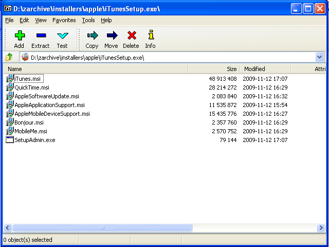Click the size value 11 535 872
Screen dimensions: 329x247
tap(223, 105)
